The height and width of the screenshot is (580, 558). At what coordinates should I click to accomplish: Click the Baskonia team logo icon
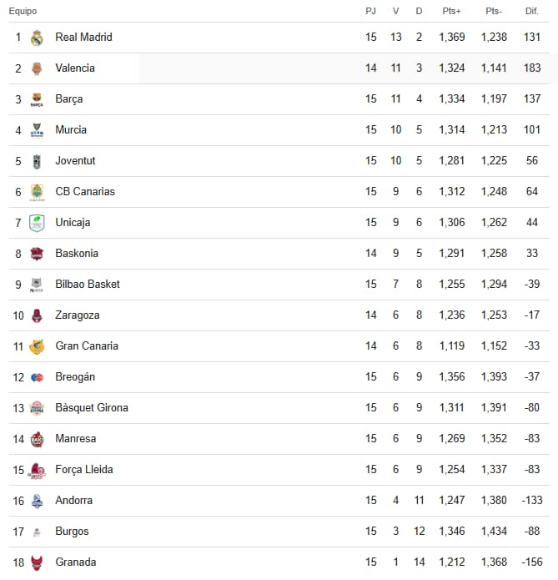[37, 254]
